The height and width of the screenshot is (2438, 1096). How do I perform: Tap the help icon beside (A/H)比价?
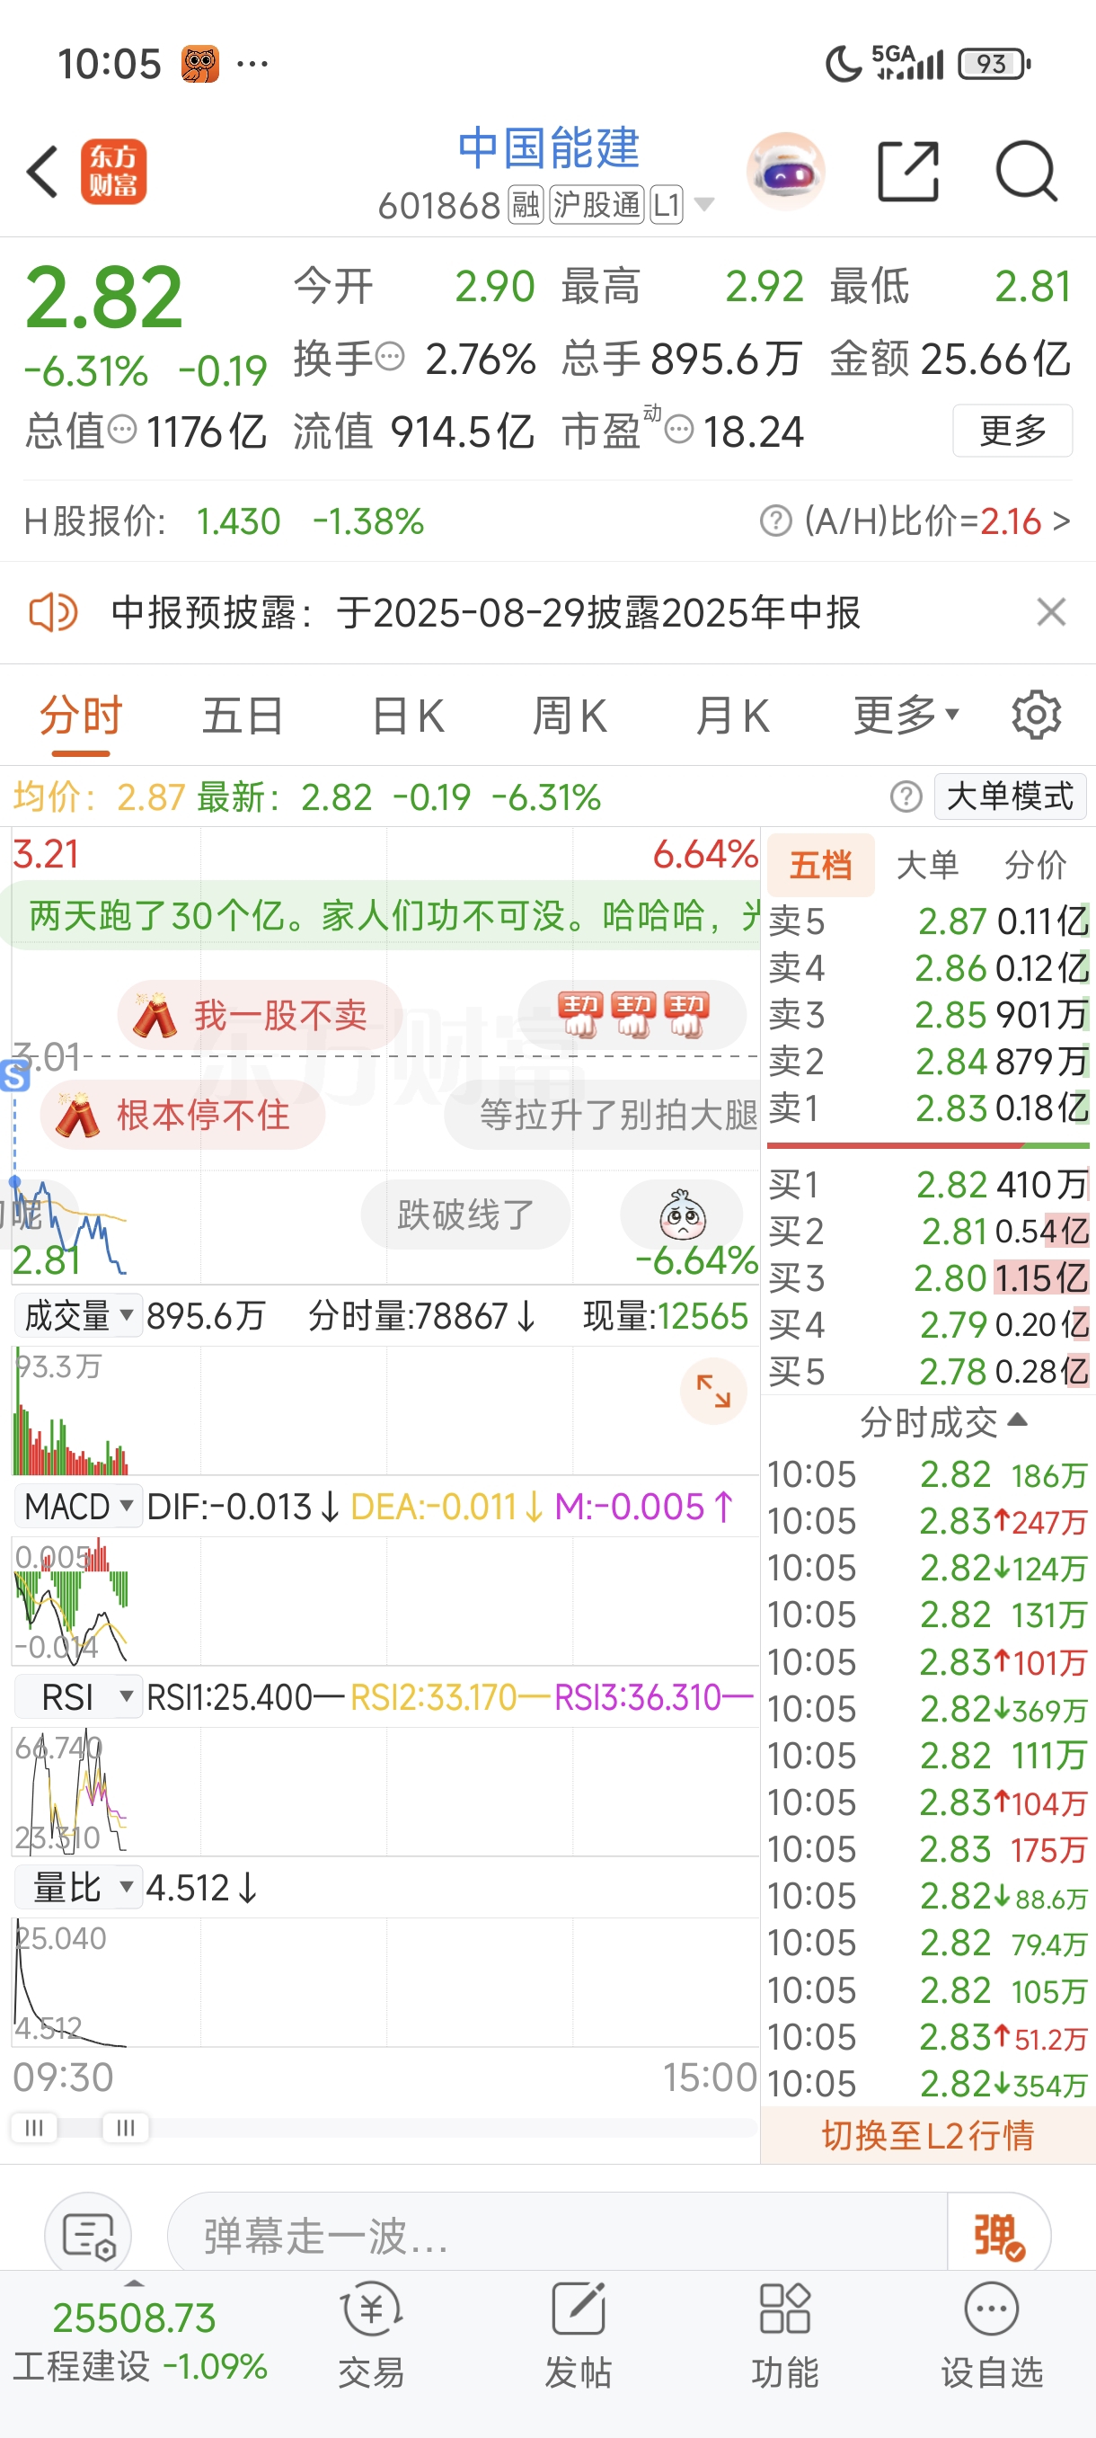775,521
